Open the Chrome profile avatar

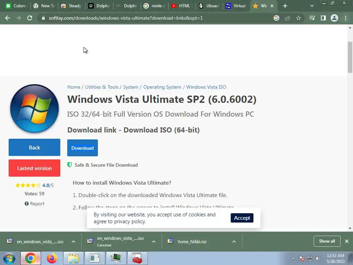click(x=334, y=18)
